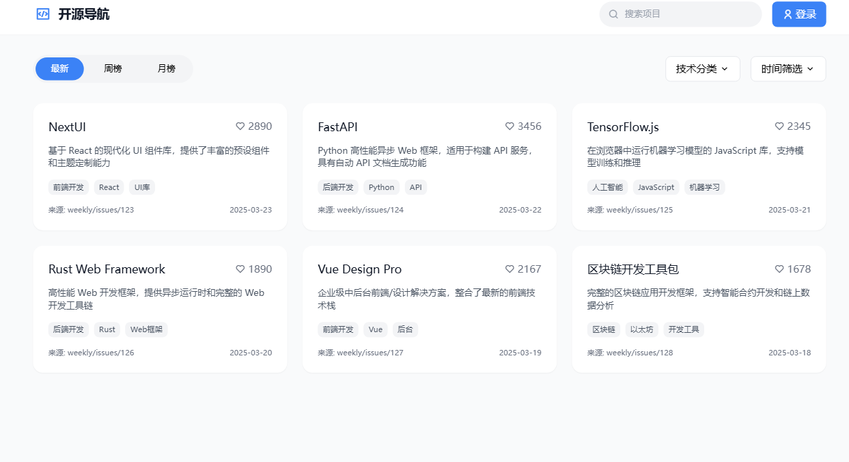This screenshot has width=849, height=462.
Task: Click source weekly/issues/124
Action: point(361,210)
